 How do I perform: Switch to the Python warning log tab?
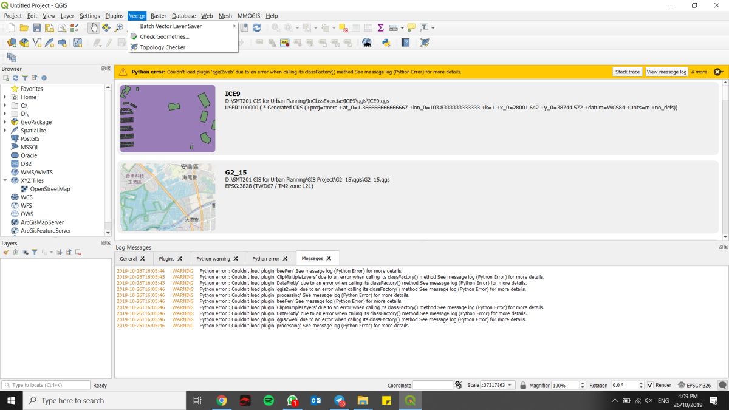[217, 258]
